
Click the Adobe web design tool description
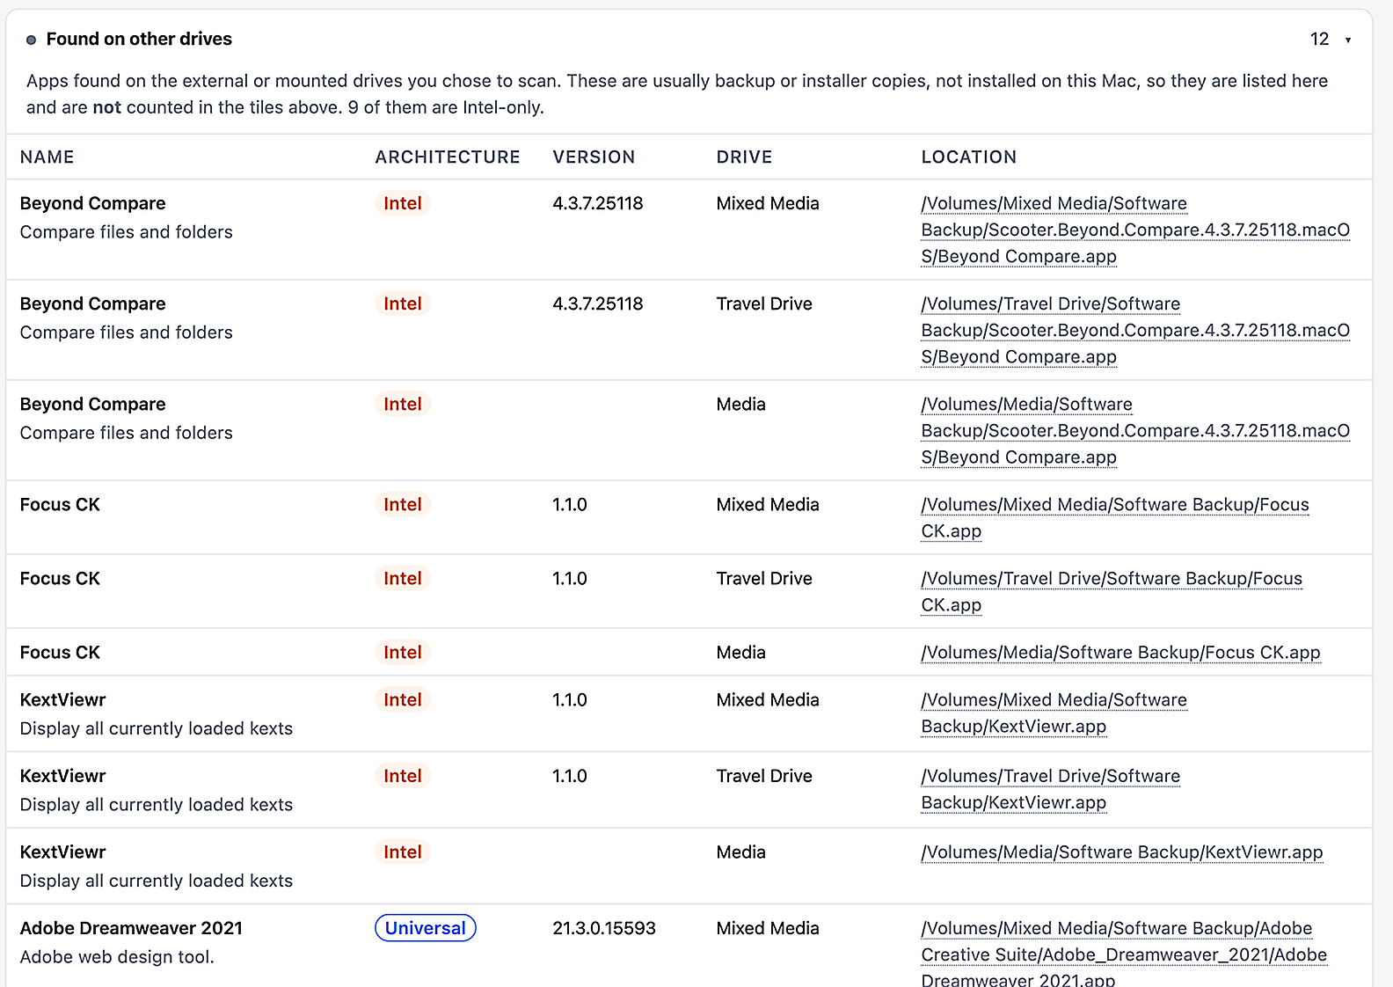(x=117, y=956)
